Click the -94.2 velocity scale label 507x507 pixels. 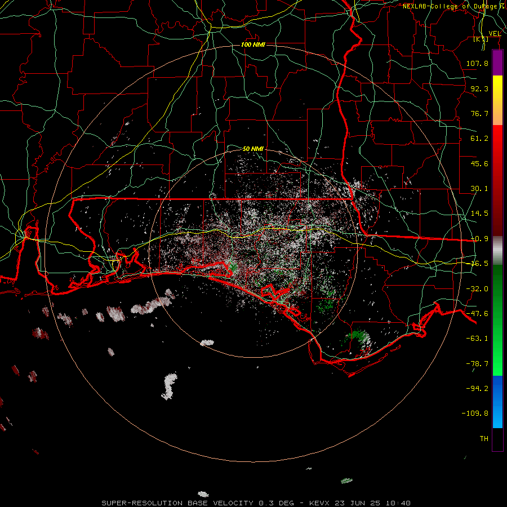coord(477,388)
